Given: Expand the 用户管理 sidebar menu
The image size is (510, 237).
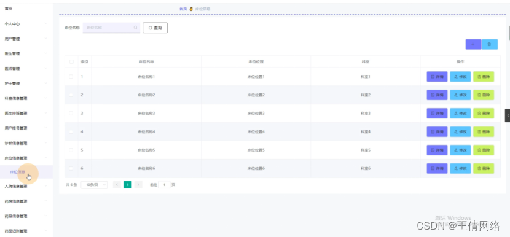Looking at the screenshot, I should pyautogui.click(x=26, y=39).
